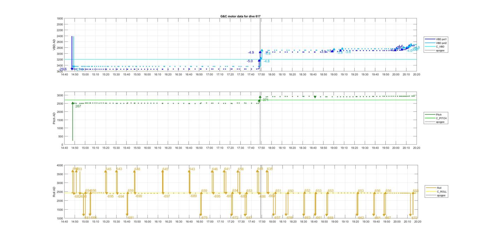Viewport: 495px width, 245px height.
Task: Click the '267' pitch data label
Action: point(78,106)
